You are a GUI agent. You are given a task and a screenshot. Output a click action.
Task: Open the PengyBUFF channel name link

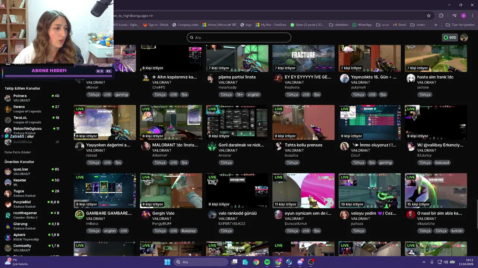[162, 224]
